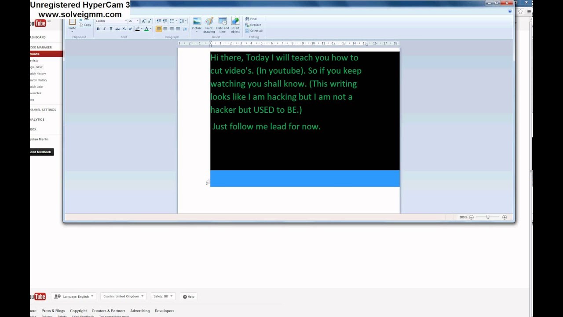Viewport: 563px width, 317px height.
Task: Toggle Strikethrough formatting
Action: (x=117, y=29)
